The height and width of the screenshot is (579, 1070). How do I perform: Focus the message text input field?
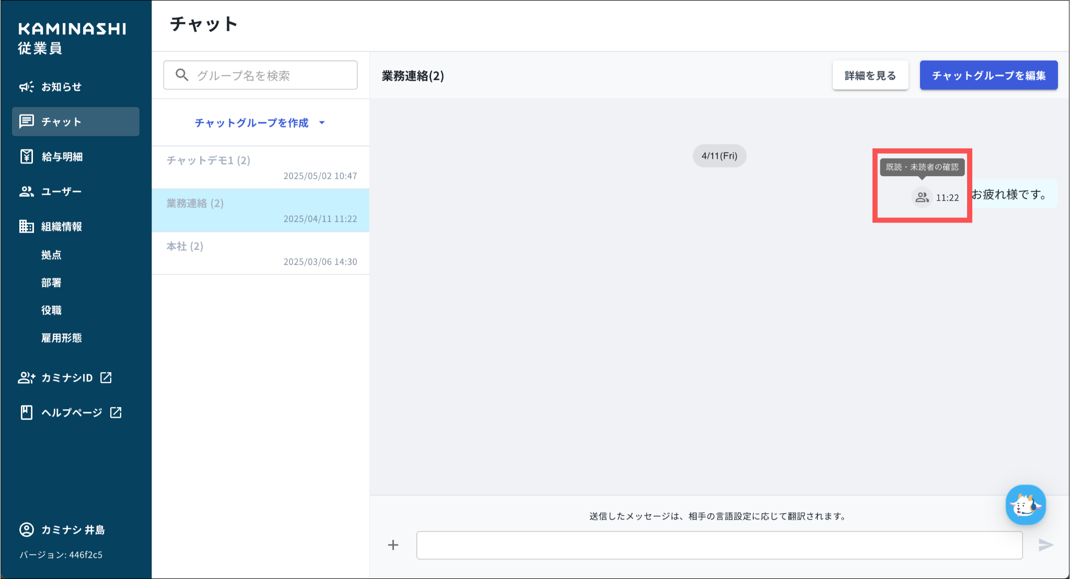tap(719, 545)
